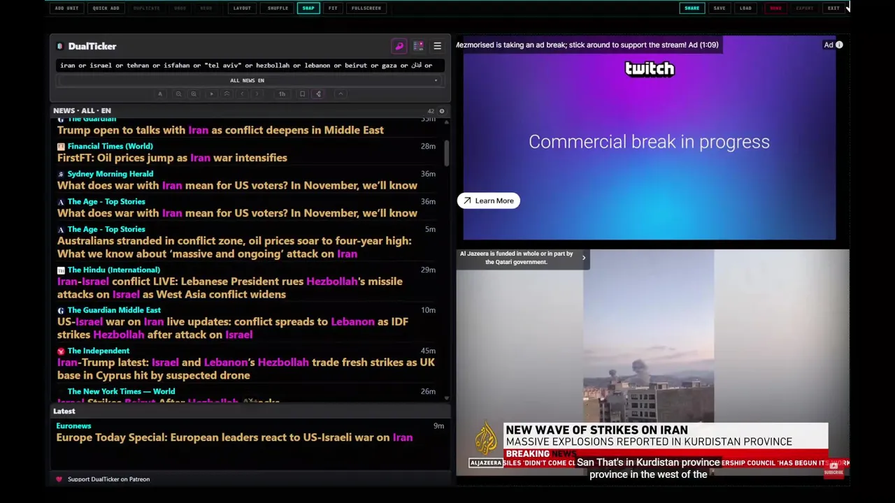The height and width of the screenshot is (503, 895).
Task: Click the 42 item count label
Action: [431, 111]
